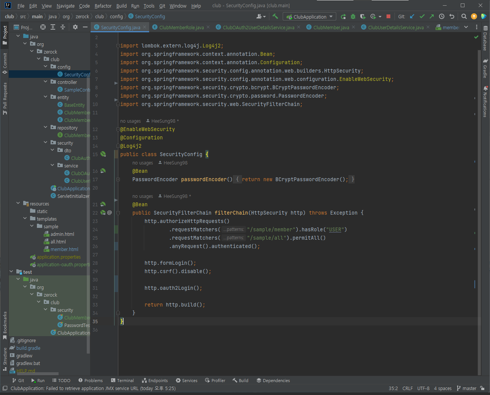Click master branch in status bar
The width and height of the screenshot is (490, 395).
coord(466,388)
